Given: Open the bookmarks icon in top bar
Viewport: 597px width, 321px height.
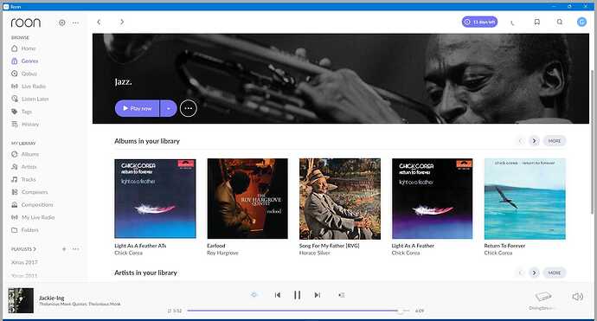Looking at the screenshot, I should pyautogui.click(x=536, y=22).
